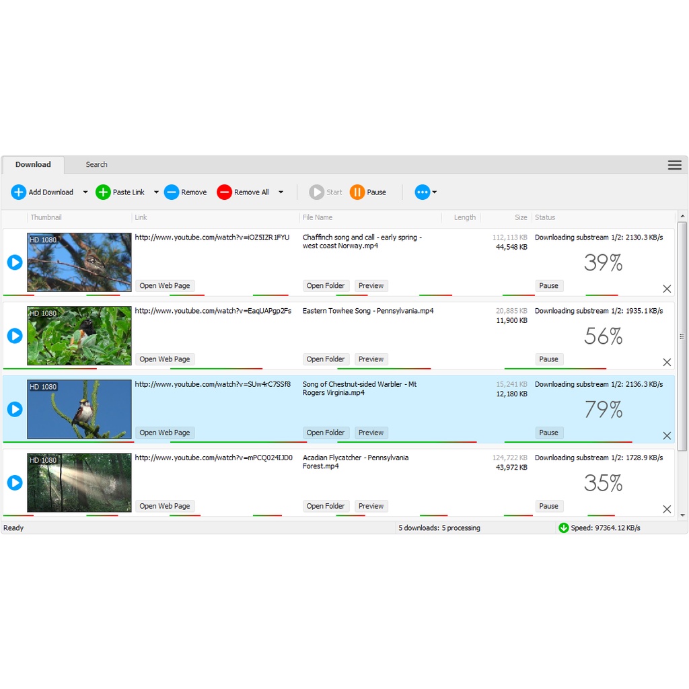Click the green Paste Link icon
The image size is (689, 689).
[x=103, y=192]
